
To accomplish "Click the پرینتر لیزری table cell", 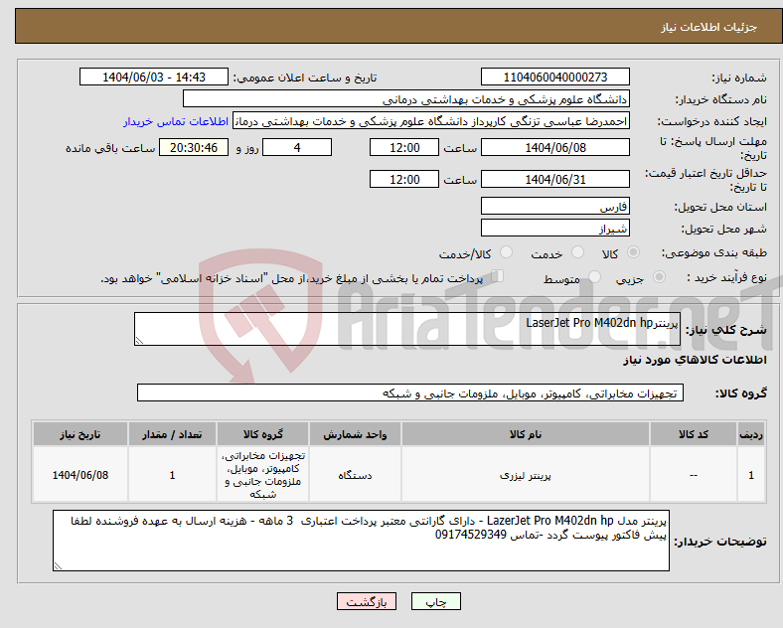I will [526, 475].
